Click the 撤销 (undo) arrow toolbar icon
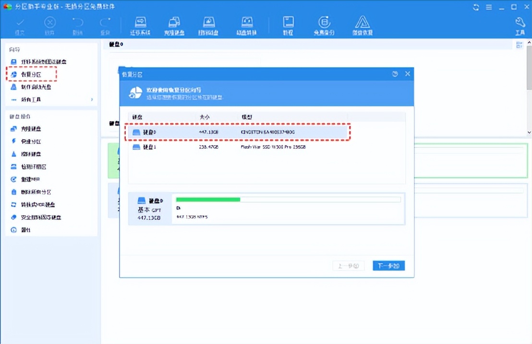Viewport: 532px width, 344px height. 78,26
